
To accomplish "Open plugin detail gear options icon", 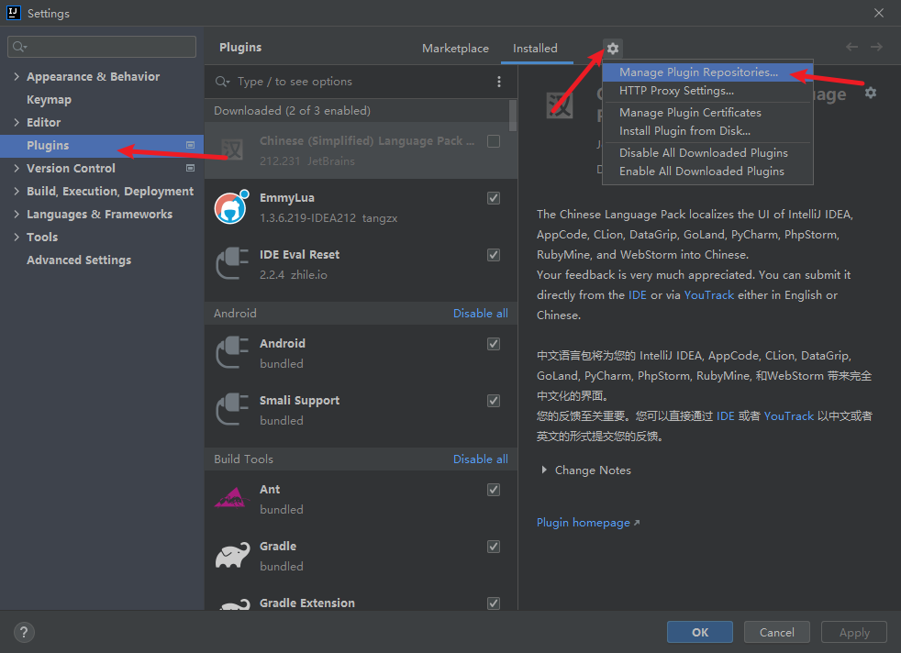I will pos(871,93).
